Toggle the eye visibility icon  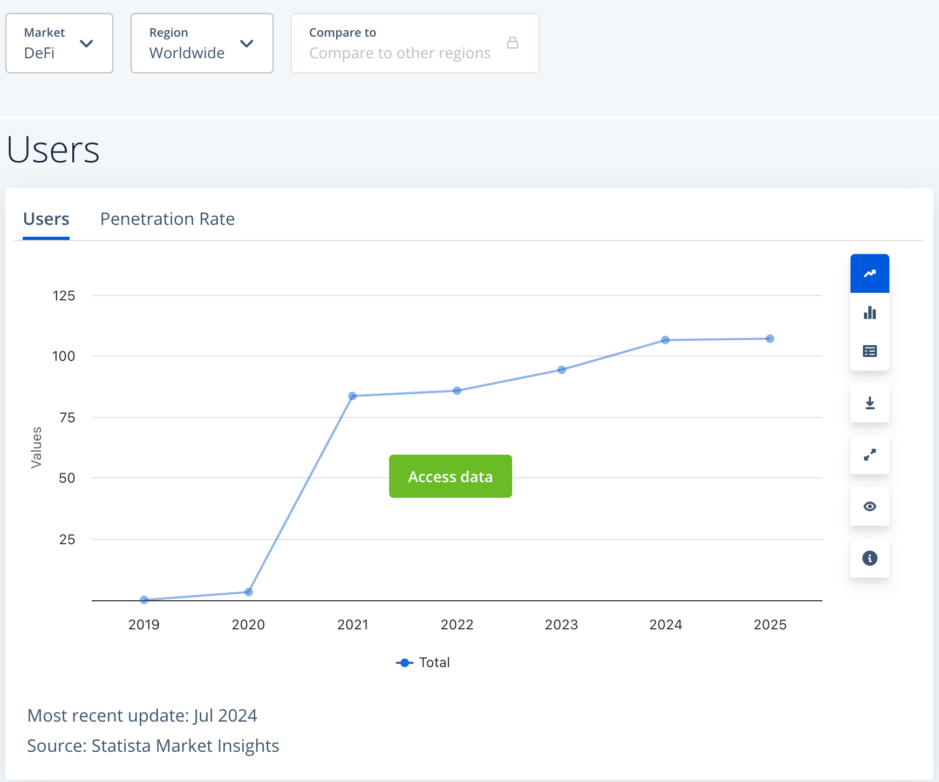coord(869,506)
